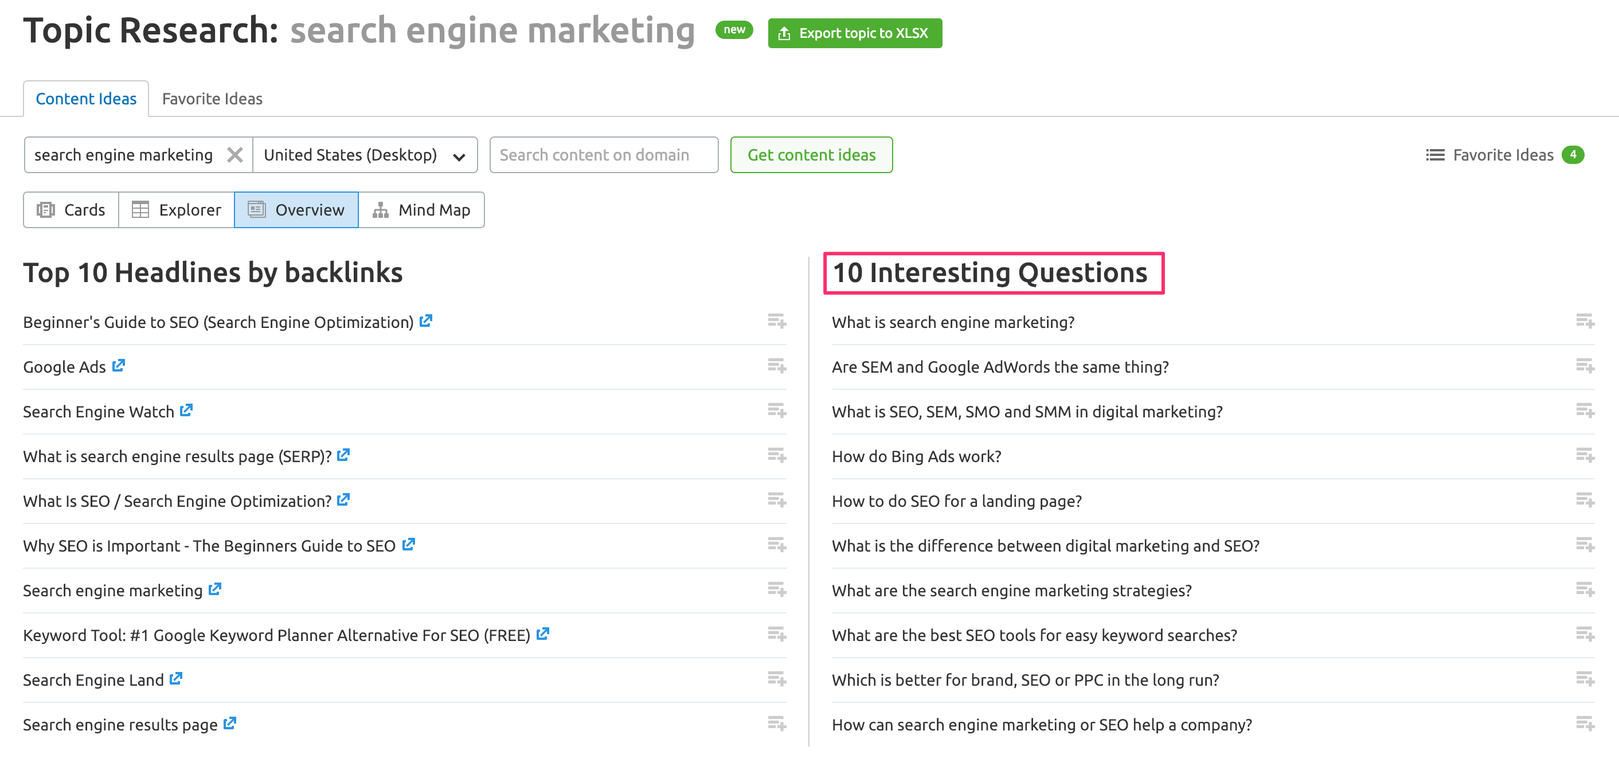1619x766 pixels.
Task: Open external link for Search Engine Land
Action: (176, 679)
